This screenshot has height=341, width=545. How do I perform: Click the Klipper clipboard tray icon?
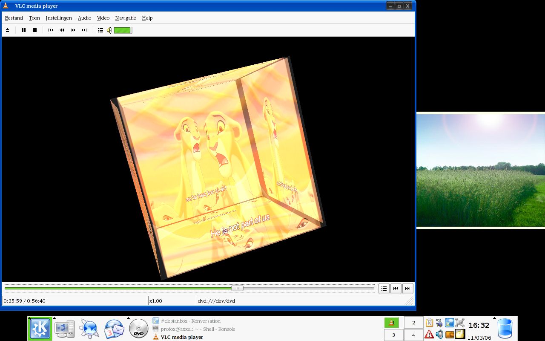point(429,323)
